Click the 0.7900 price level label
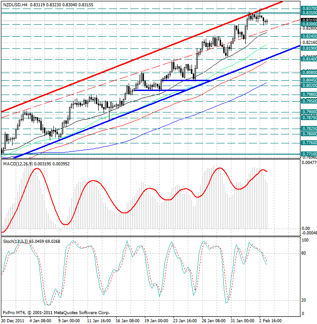The width and height of the screenshot is (317, 324). point(309,112)
